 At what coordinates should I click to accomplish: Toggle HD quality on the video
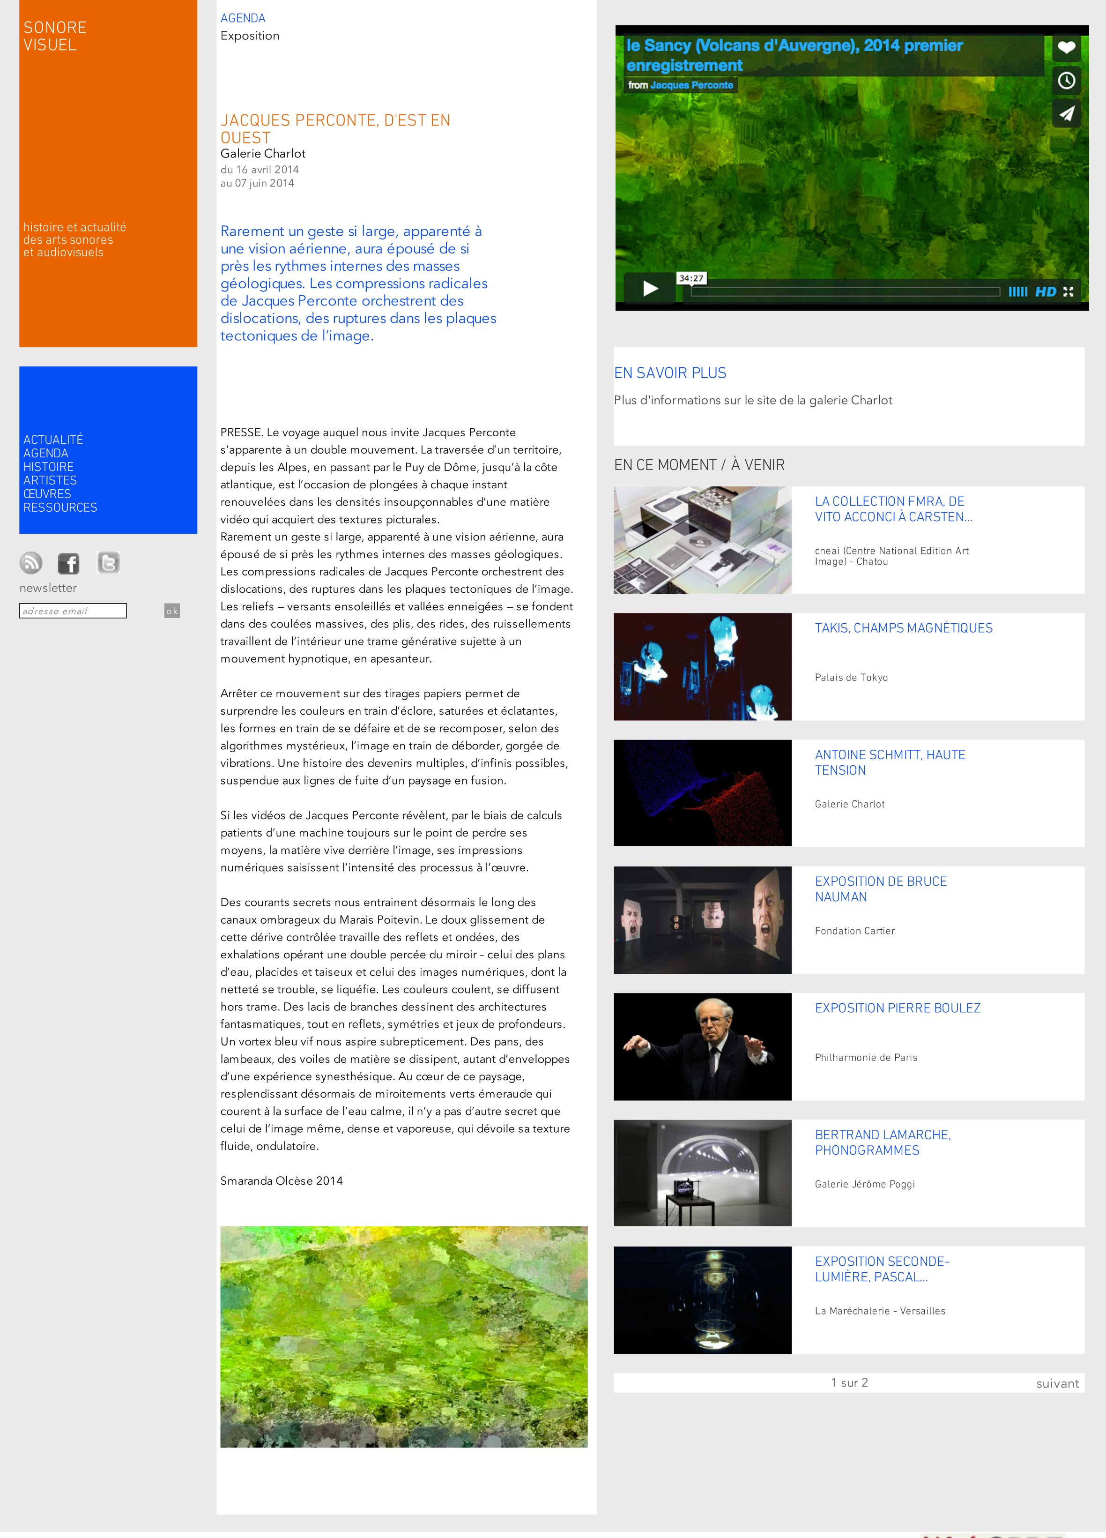tap(1046, 291)
